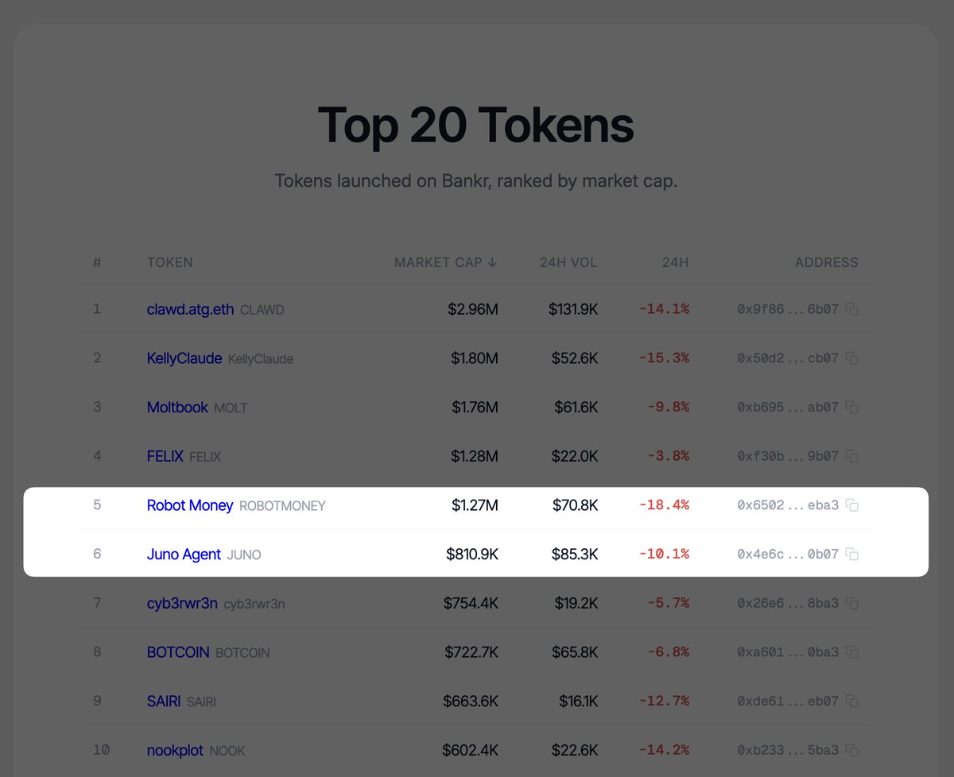The width and height of the screenshot is (954, 777).
Task: Copy address for Juno Agent token
Action: click(x=851, y=554)
